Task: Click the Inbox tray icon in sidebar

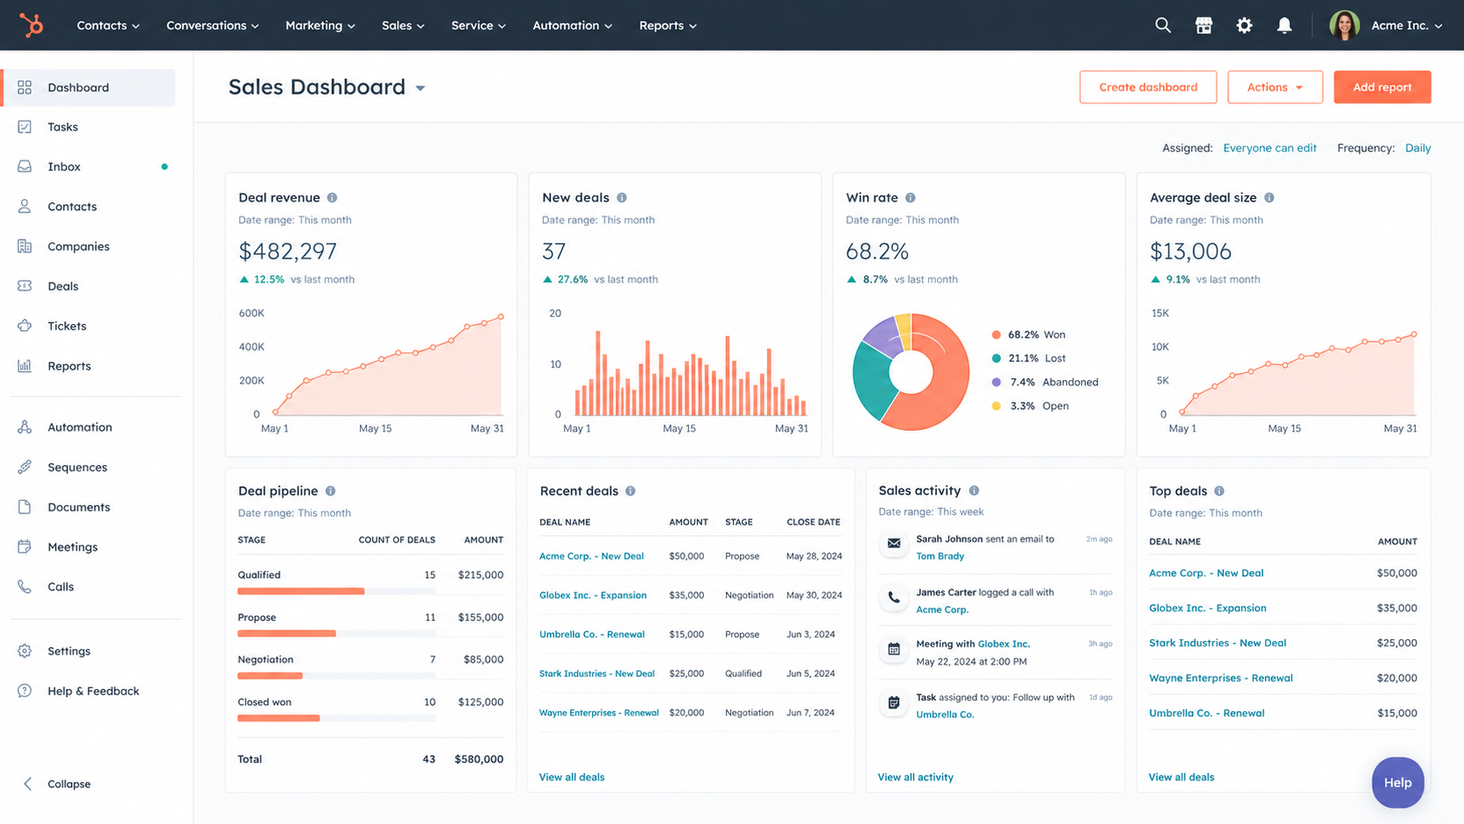Action: (25, 166)
